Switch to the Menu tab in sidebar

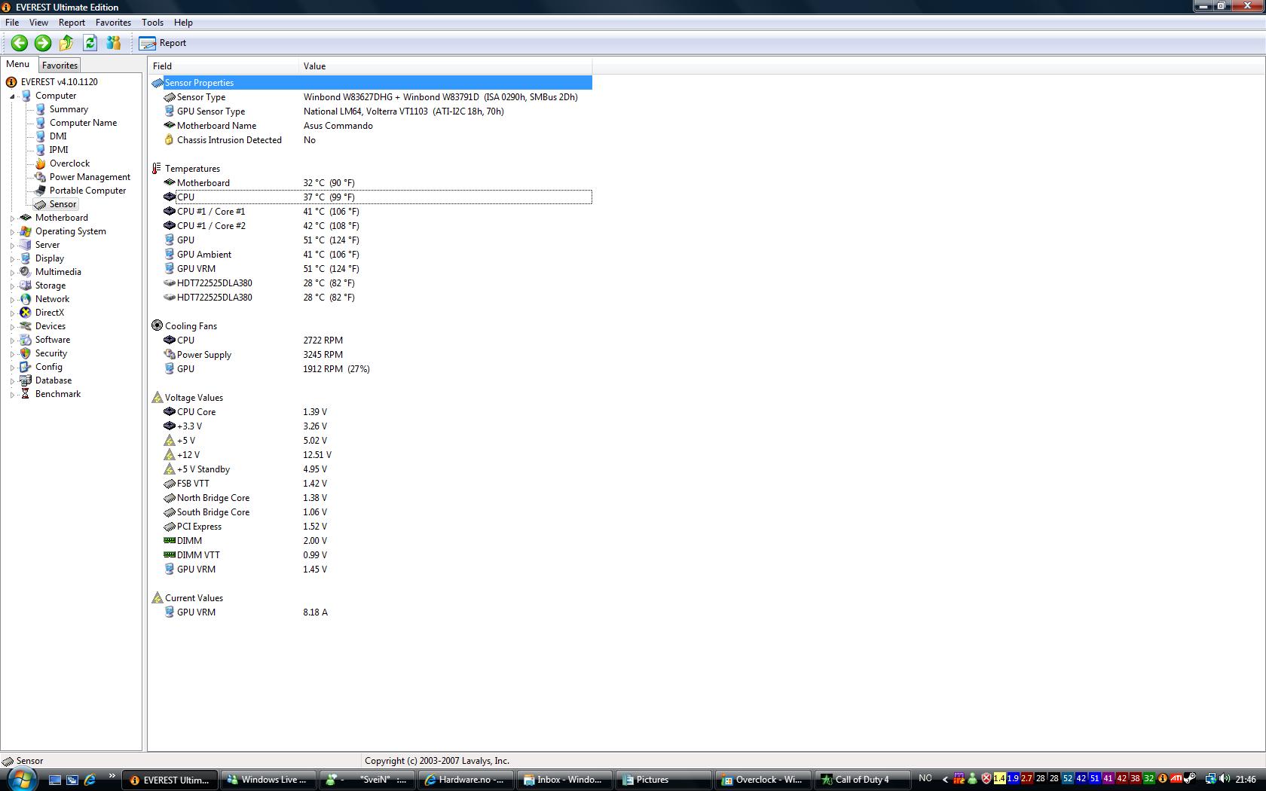(18, 64)
